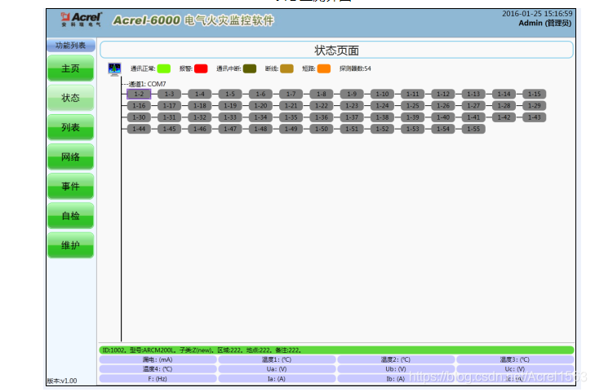The height and width of the screenshot is (392, 595).
Task: Select detector node 1-25
Action: pyautogui.click(x=412, y=106)
